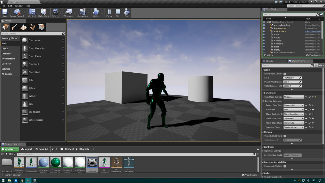
Task: Click the Save toolbar icon
Action: pos(5,13)
